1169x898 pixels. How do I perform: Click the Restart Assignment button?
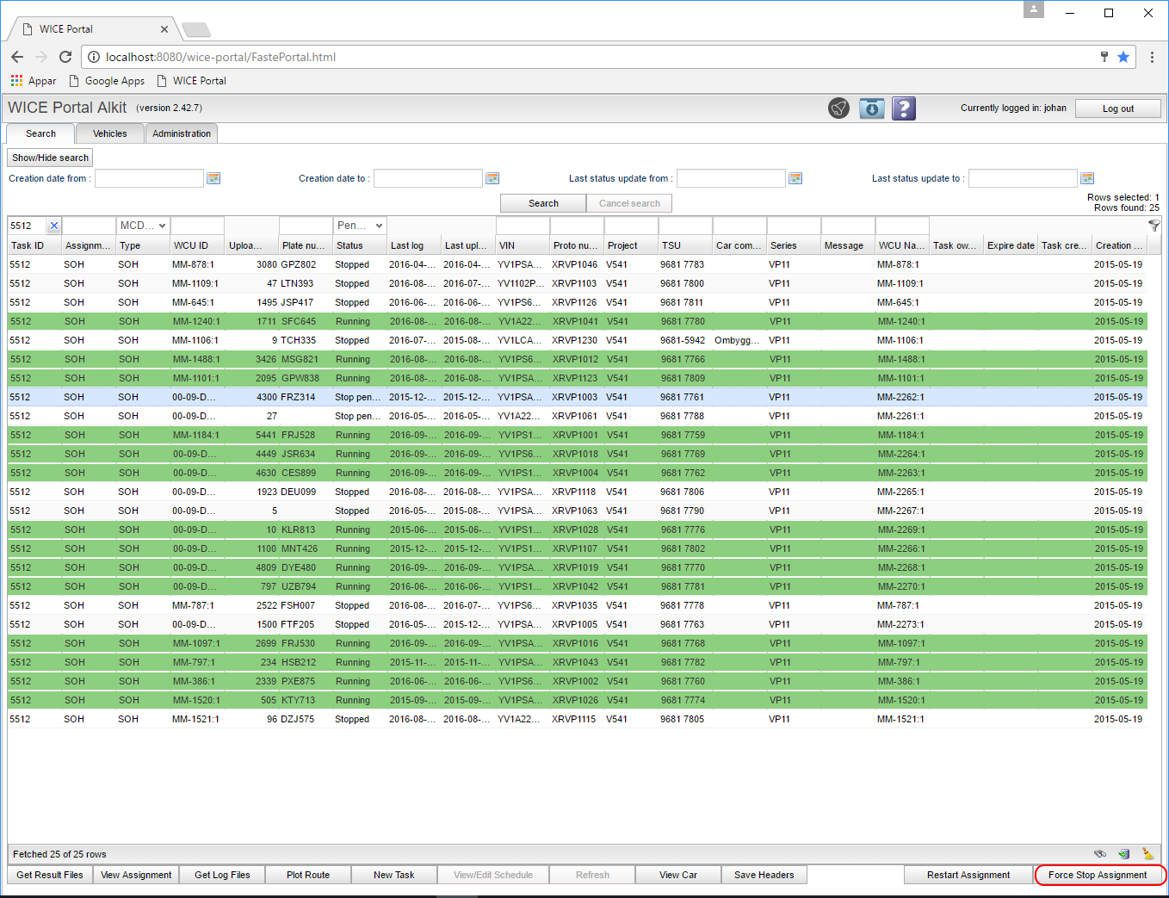pos(968,875)
